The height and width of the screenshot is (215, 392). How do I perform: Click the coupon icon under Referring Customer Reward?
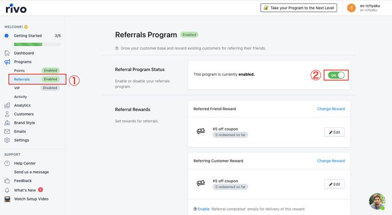click(200, 183)
